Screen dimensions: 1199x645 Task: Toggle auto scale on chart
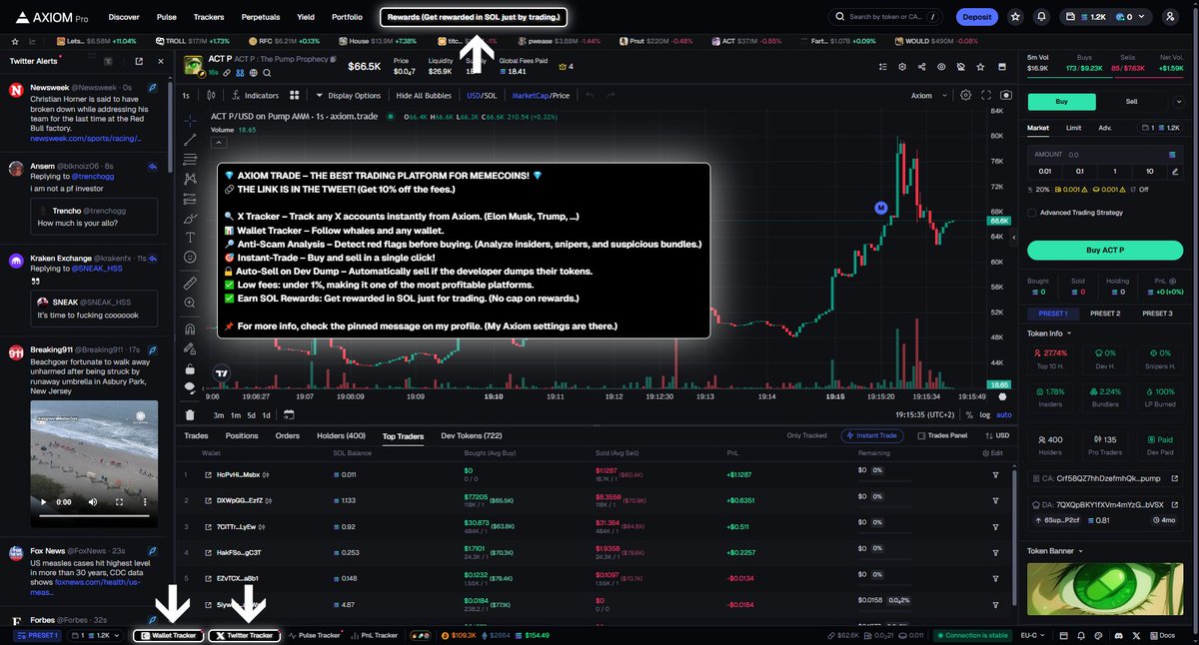click(x=1004, y=414)
